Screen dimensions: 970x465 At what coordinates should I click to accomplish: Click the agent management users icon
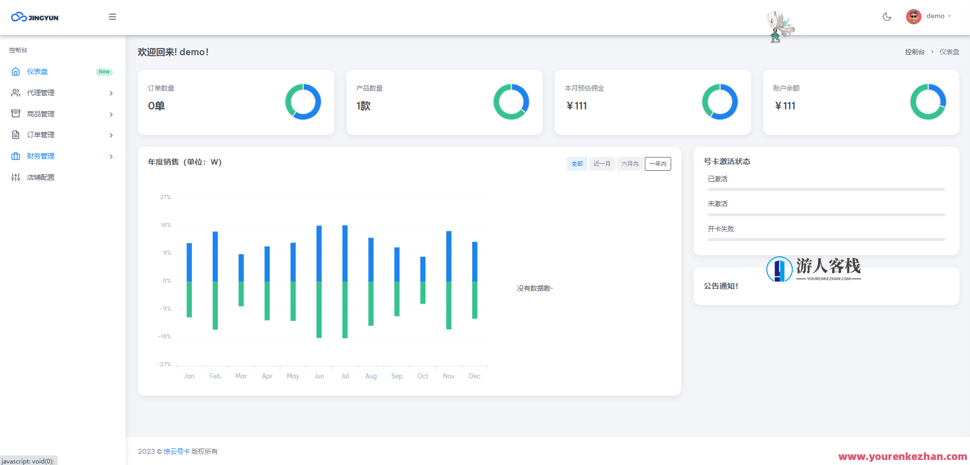16,93
